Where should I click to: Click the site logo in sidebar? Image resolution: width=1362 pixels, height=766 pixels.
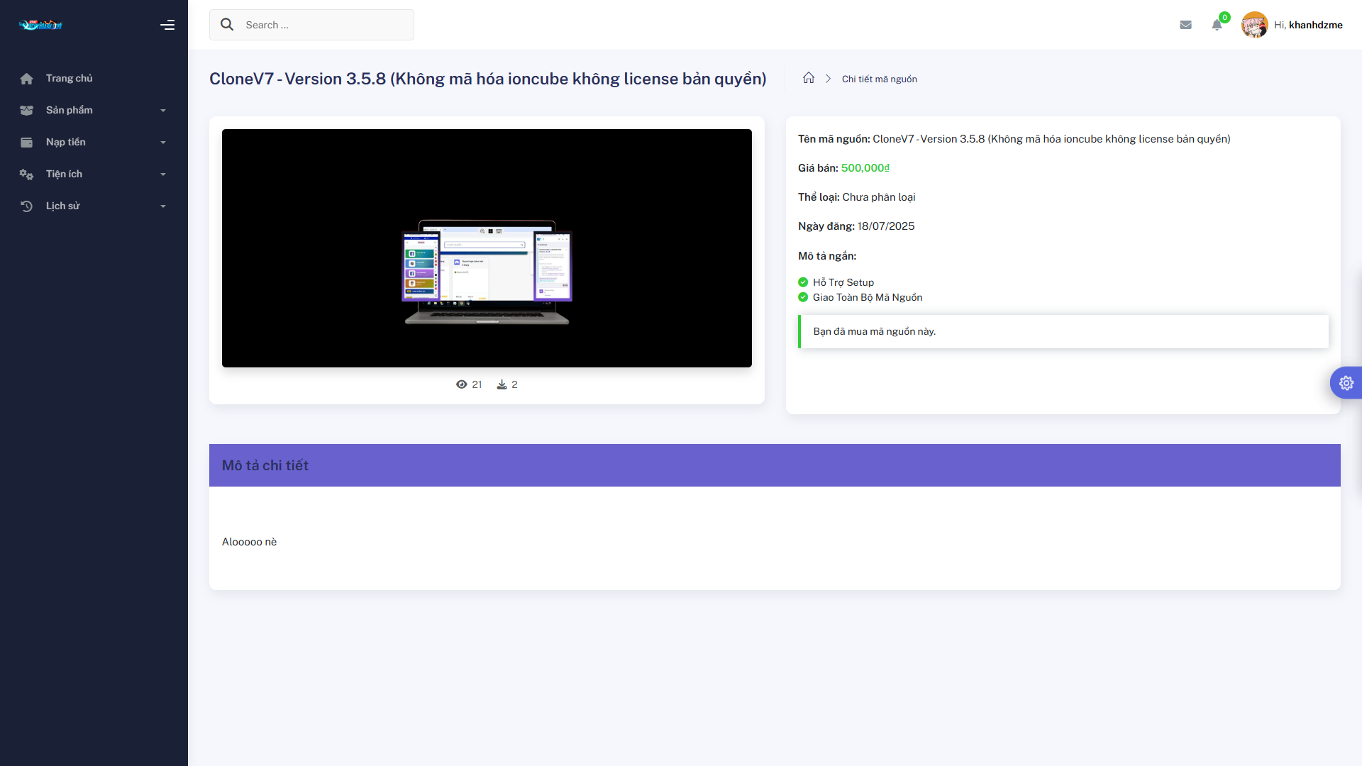click(x=40, y=25)
